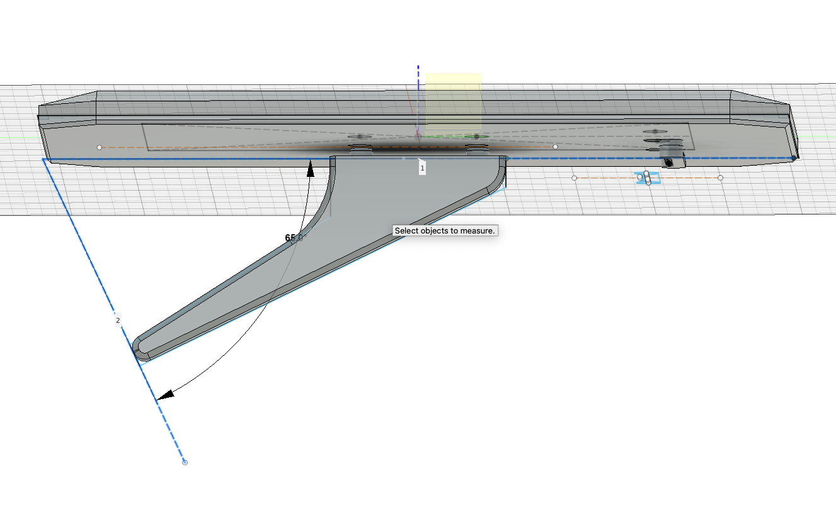Click the endpoint at the bottom of the angled line

(x=183, y=463)
